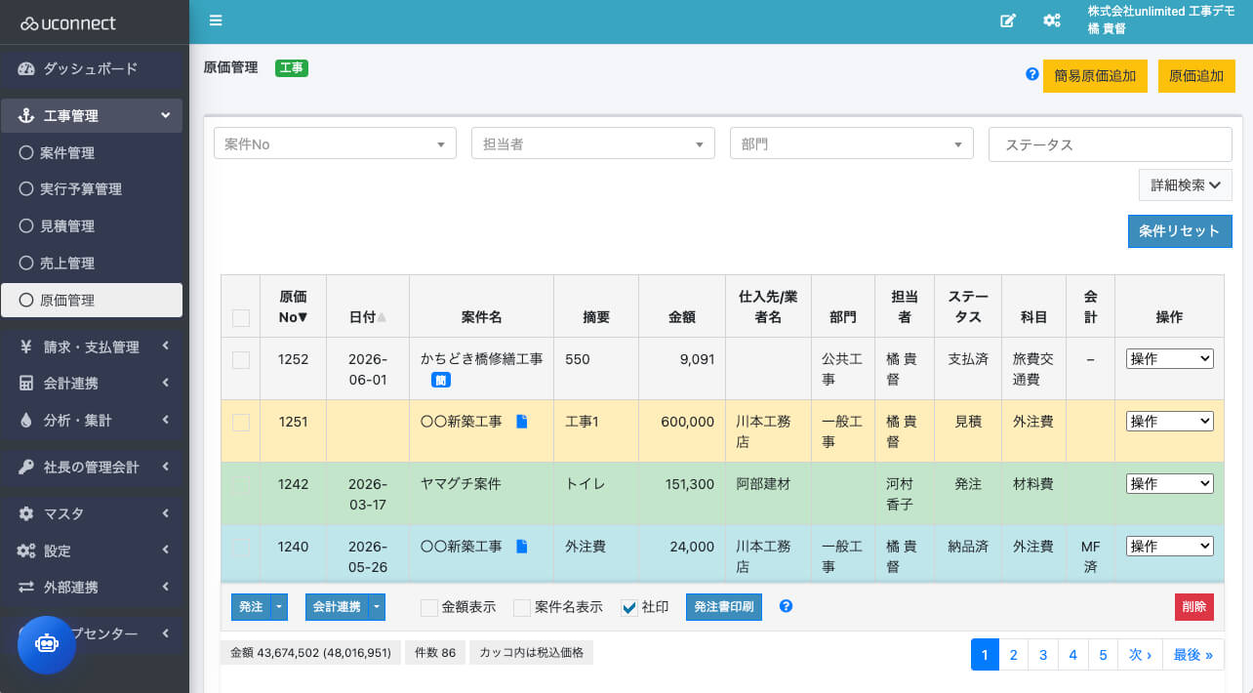Click the 会計連携 calculator icon

coord(25,384)
